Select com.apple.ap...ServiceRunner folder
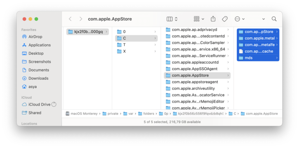The width and height of the screenshot is (299, 148). point(197,56)
